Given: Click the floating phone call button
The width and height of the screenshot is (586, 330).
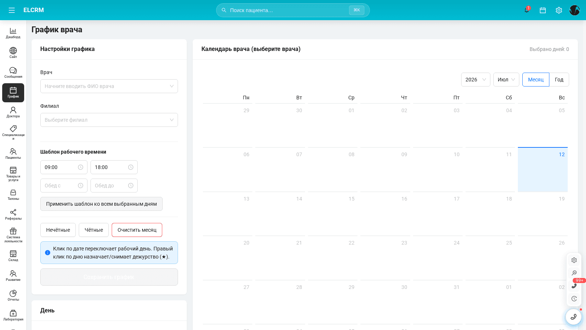Looking at the screenshot, I should (574, 317).
